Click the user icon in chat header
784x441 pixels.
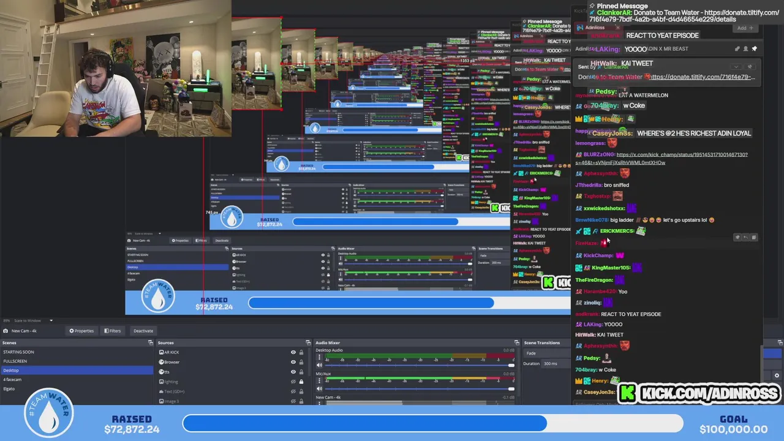tap(746, 48)
